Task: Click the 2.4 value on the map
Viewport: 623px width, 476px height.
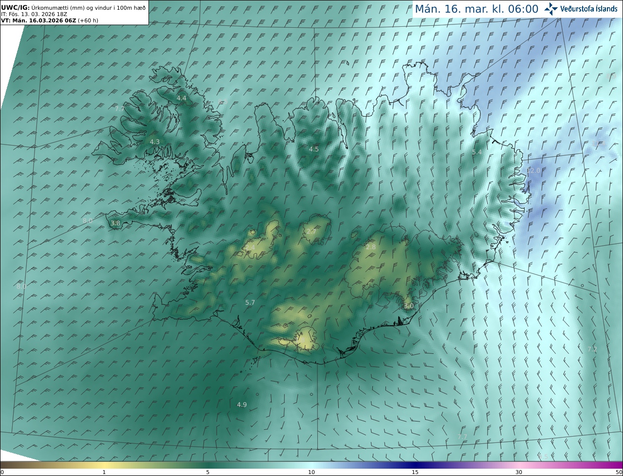Action: 250,248
